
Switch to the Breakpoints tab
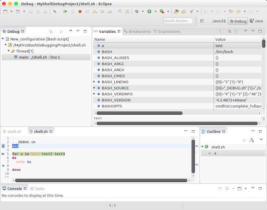click(137, 32)
